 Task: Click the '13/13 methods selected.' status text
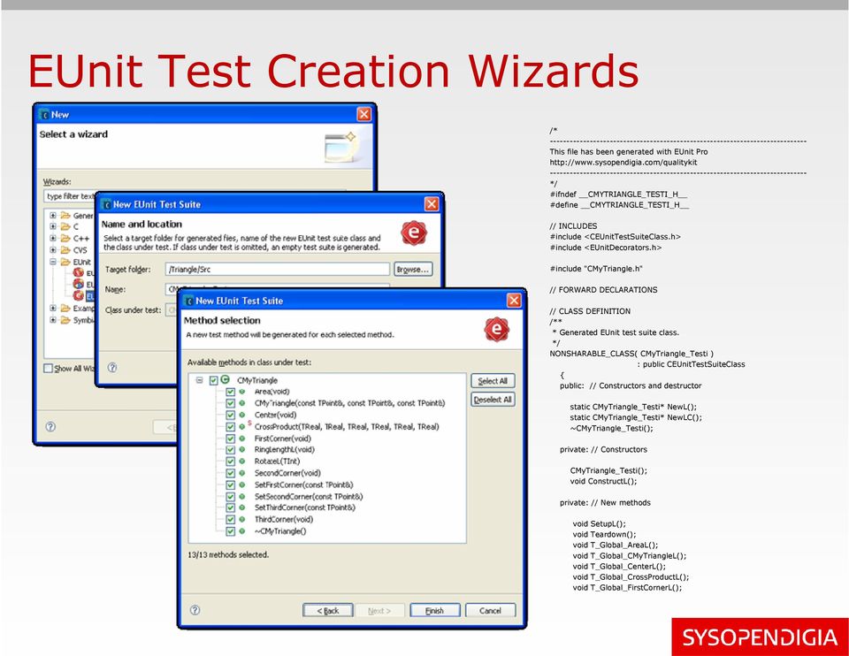(228, 555)
